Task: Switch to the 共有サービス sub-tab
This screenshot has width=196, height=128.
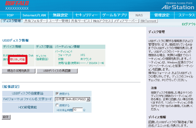Action: 81,21
